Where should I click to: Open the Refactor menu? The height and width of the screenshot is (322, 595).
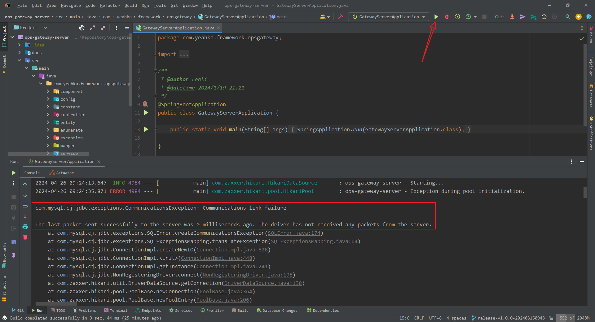click(x=110, y=5)
